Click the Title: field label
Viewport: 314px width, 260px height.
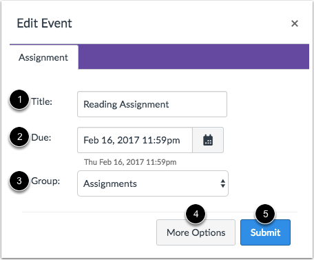[42, 101]
